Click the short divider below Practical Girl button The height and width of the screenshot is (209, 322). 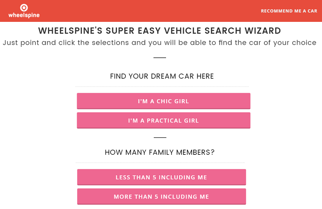160,137
